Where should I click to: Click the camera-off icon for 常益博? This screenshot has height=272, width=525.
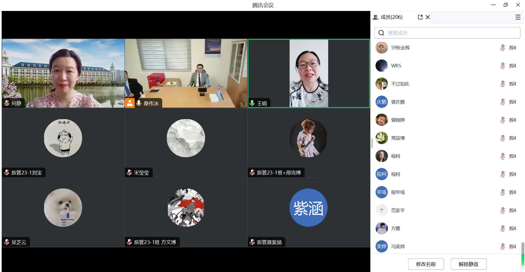pos(512,138)
